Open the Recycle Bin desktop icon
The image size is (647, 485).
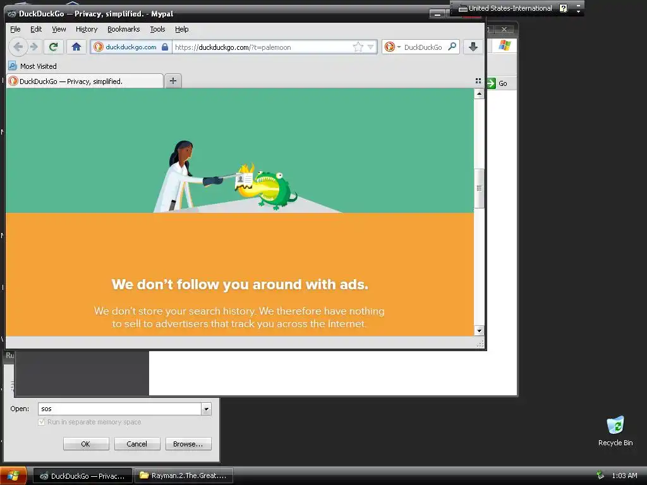point(615,431)
